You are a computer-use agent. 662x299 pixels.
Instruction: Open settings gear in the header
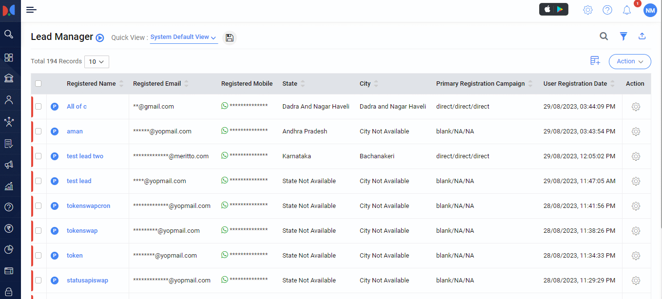[x=588, y=10]
